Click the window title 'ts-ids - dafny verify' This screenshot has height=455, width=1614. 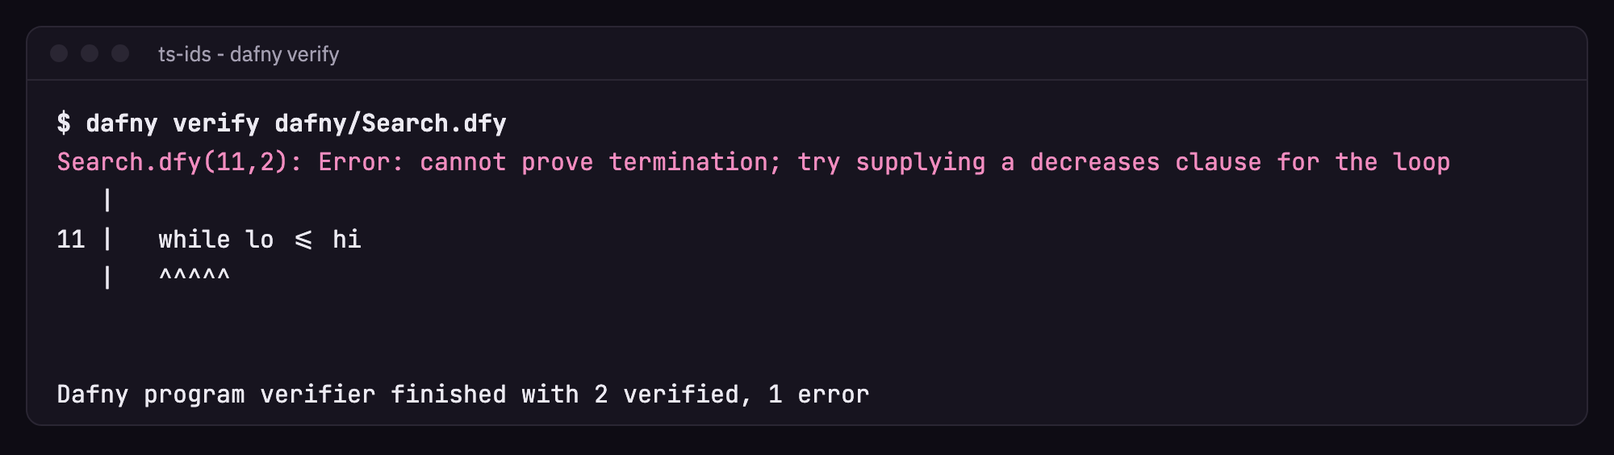coord(249,54)
